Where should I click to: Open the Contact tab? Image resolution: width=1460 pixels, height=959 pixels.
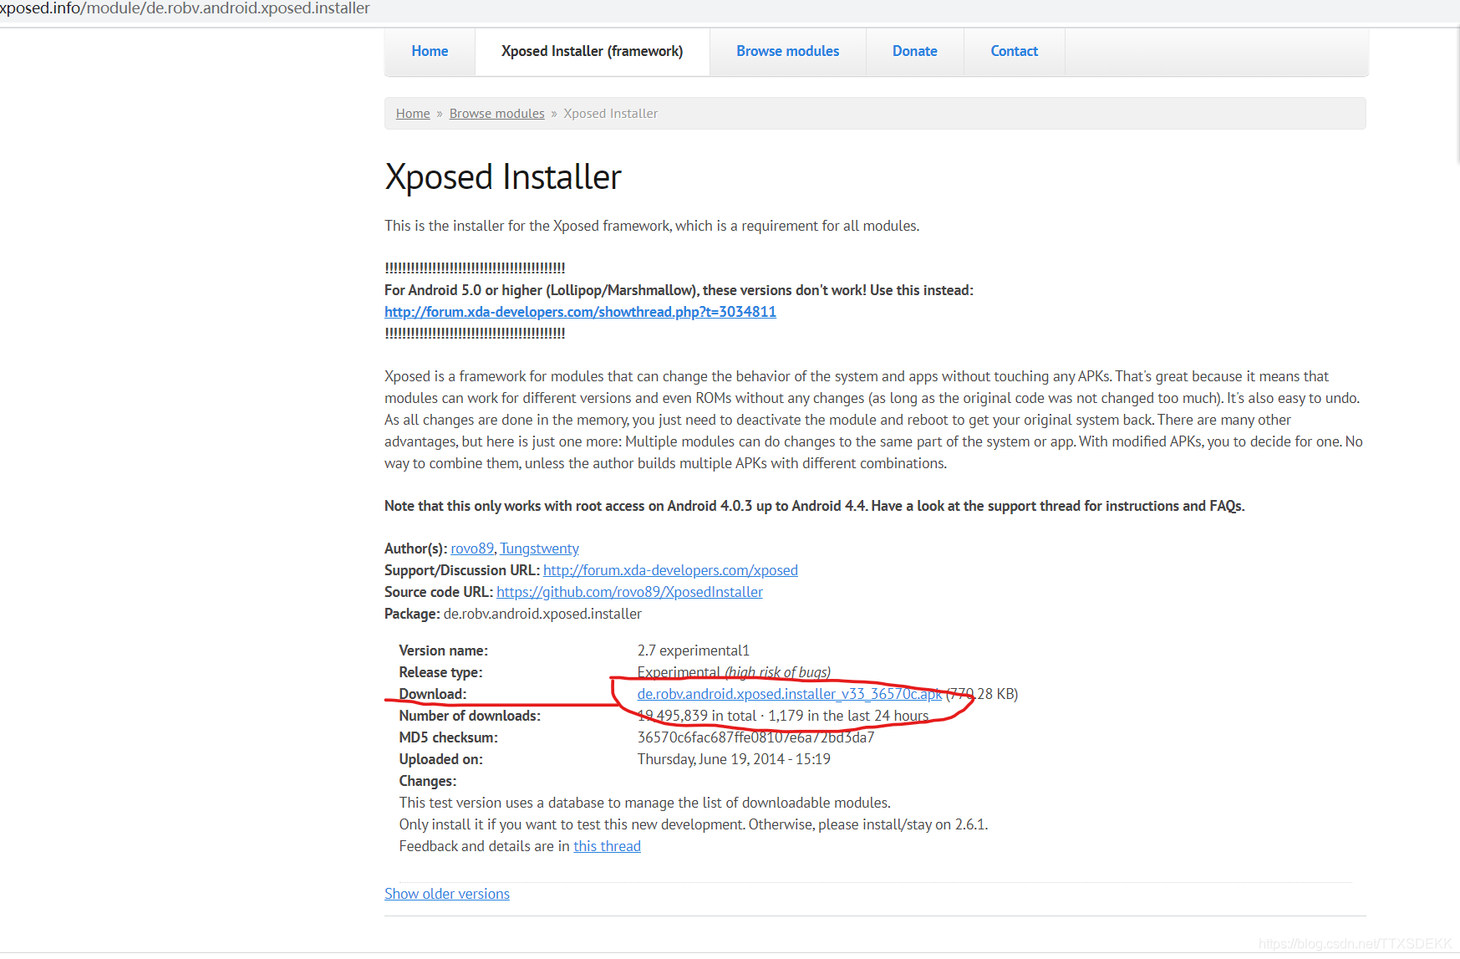(1014, 51)
